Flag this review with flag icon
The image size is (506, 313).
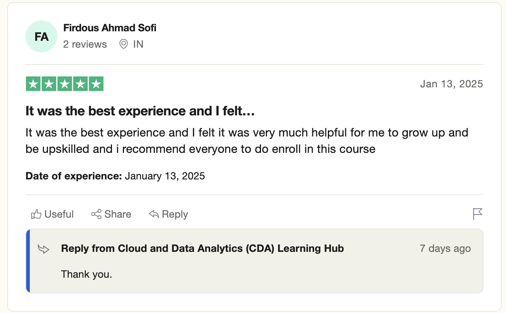tap(478, 214)
